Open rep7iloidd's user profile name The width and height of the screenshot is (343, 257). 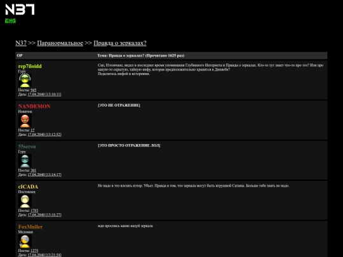tap(30, 66)
